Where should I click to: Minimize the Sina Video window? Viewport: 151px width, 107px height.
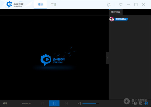tap(128, 5)
